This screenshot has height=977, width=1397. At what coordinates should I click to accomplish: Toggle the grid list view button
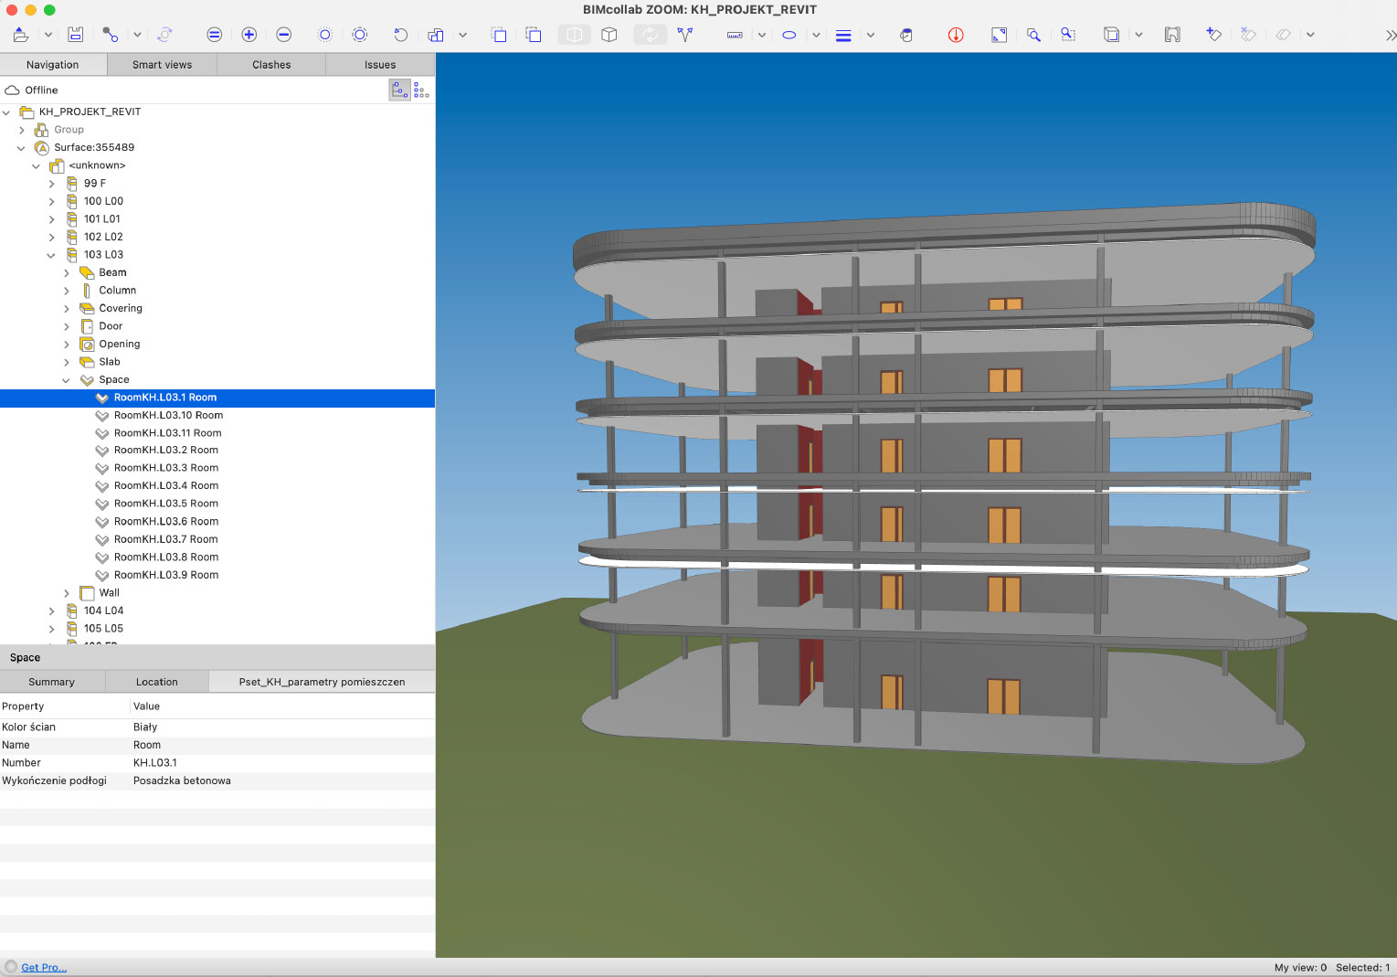coord(421,90)
